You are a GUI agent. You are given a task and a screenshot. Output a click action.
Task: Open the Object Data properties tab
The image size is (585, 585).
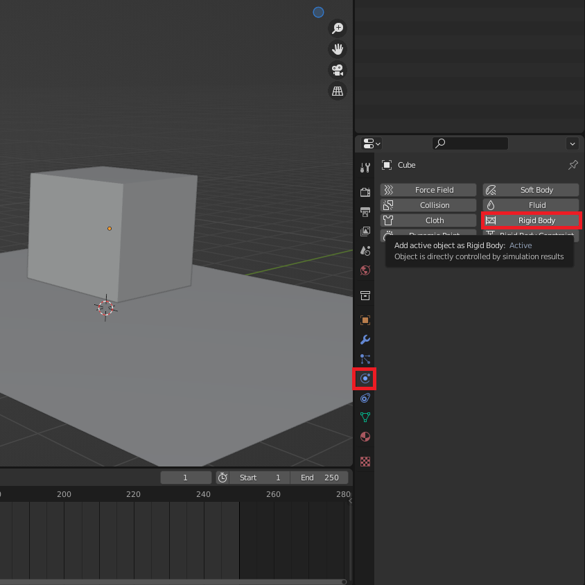[x=365, y=417]
